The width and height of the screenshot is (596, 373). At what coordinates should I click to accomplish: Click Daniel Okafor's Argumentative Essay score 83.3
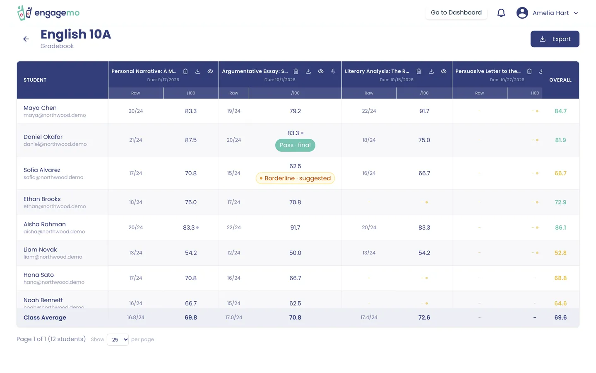coord(293,133)
